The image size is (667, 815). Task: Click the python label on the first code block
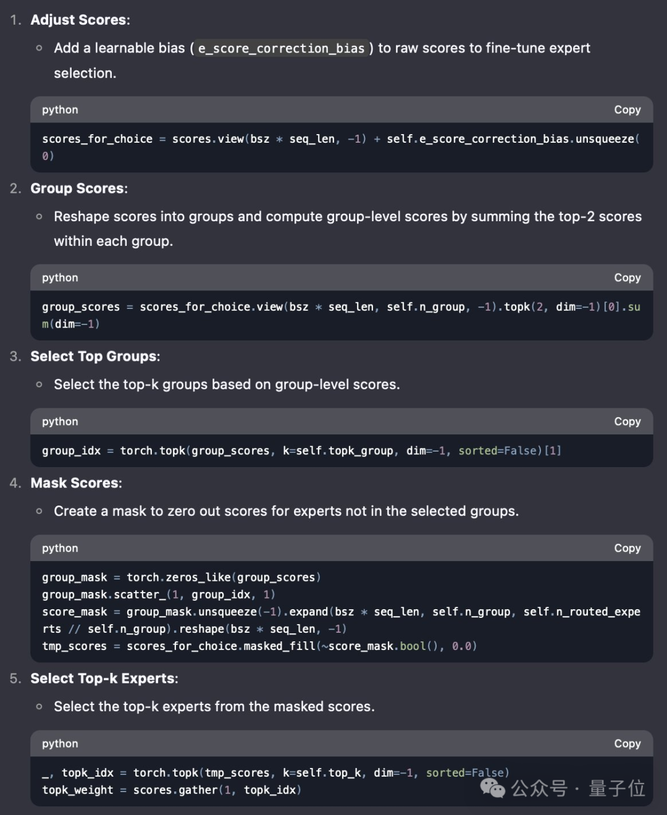pyautogui.click(x=59, y=109)
